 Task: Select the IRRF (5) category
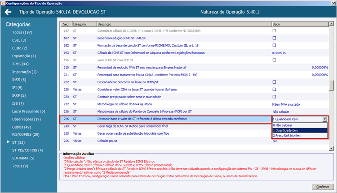(19, 95)
